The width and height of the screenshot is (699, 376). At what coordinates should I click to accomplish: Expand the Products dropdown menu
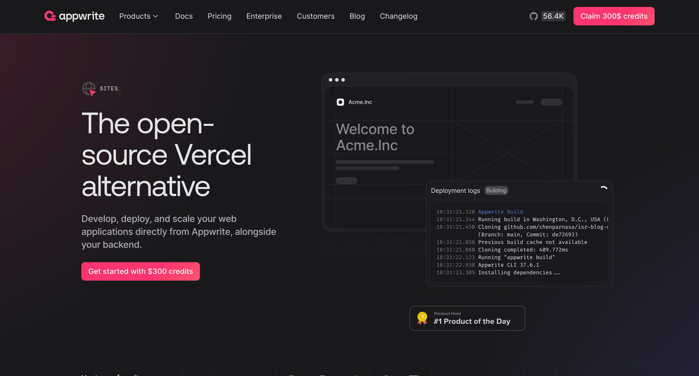(x=139, y=16)
